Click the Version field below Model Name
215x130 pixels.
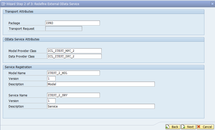pos(51,79)
